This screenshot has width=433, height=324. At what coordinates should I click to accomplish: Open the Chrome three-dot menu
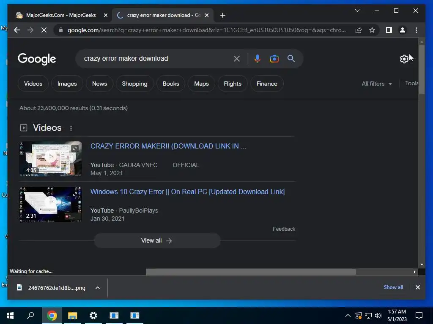click(416, 30)
